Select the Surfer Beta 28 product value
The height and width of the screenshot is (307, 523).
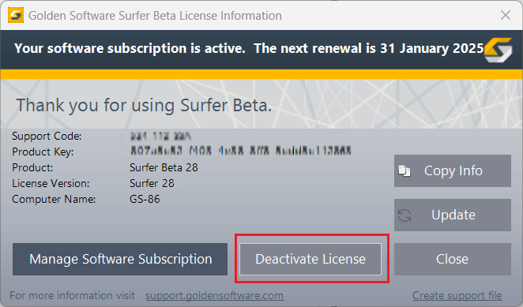coord(164,167)
